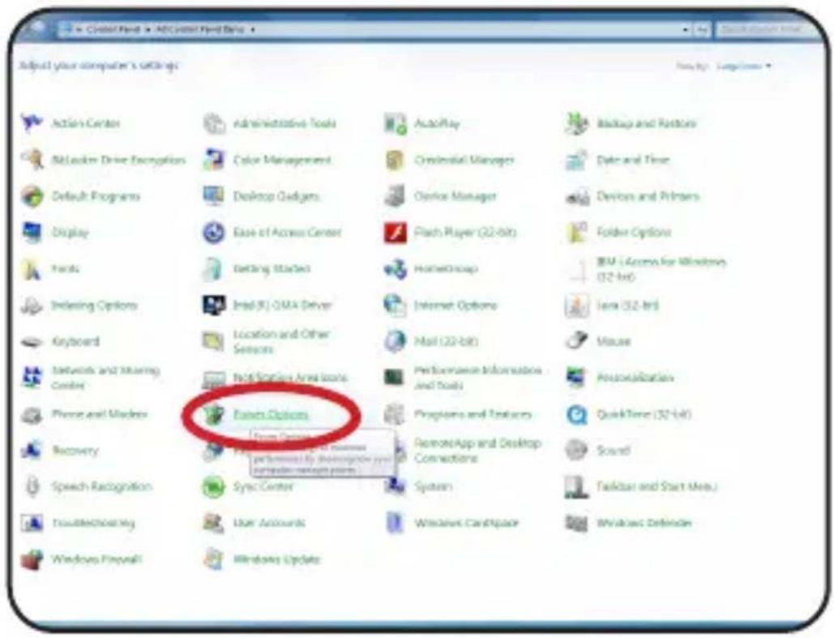Open Performance Information and Tools link
Viewport: 834px width, 638px height.
click(x=478, y=377)
